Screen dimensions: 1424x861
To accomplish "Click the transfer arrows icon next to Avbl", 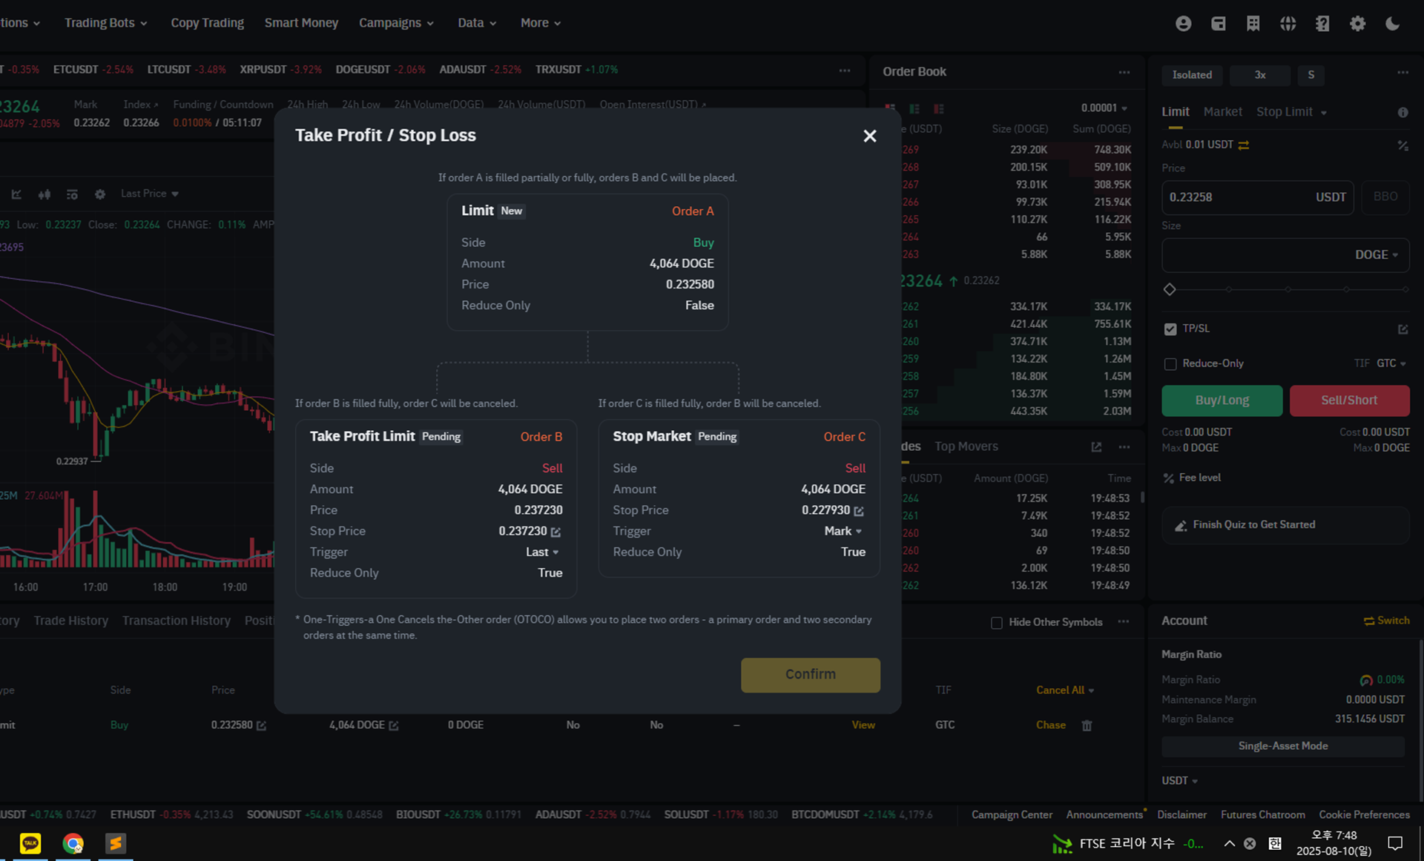I will (1244, 145).
